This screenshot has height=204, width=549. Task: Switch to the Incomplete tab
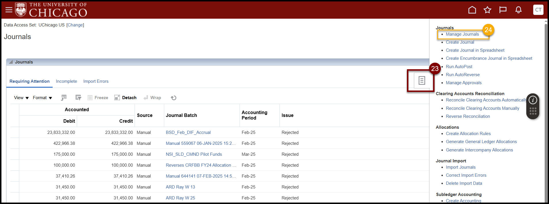coord(66,81)
